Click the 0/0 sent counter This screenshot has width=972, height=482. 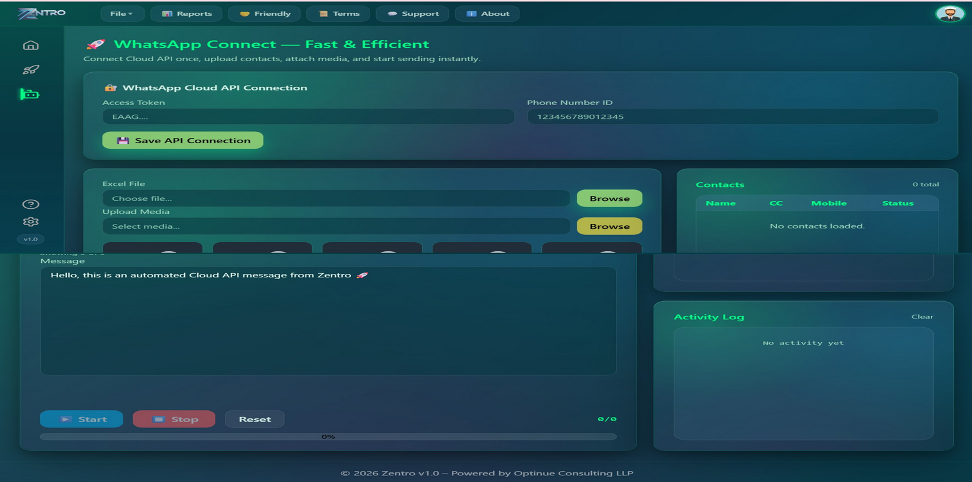[607, 419]
